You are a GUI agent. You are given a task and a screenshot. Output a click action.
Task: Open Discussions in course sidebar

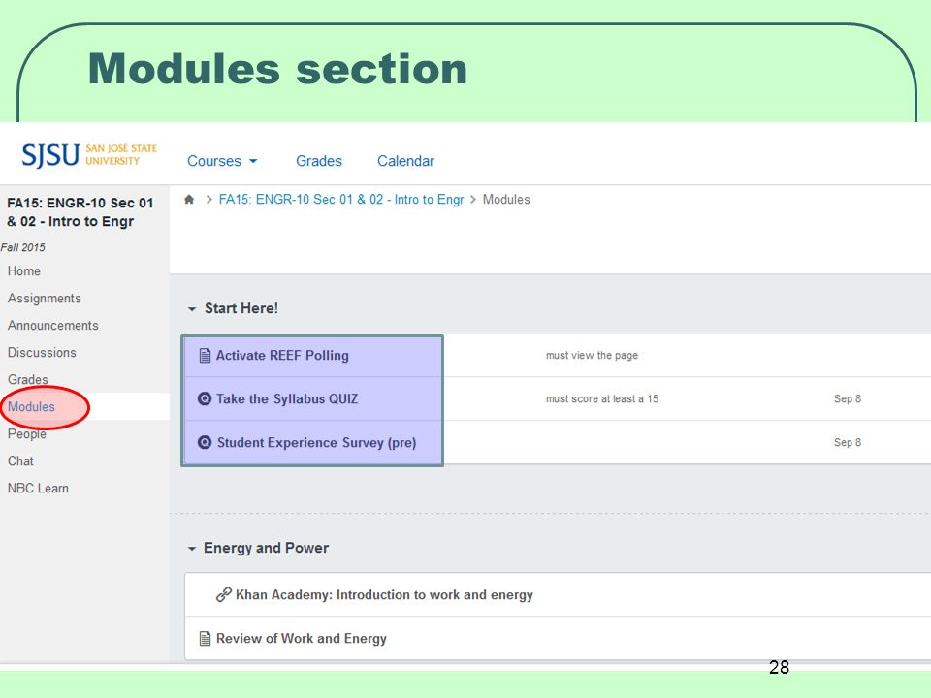[42, 353]
